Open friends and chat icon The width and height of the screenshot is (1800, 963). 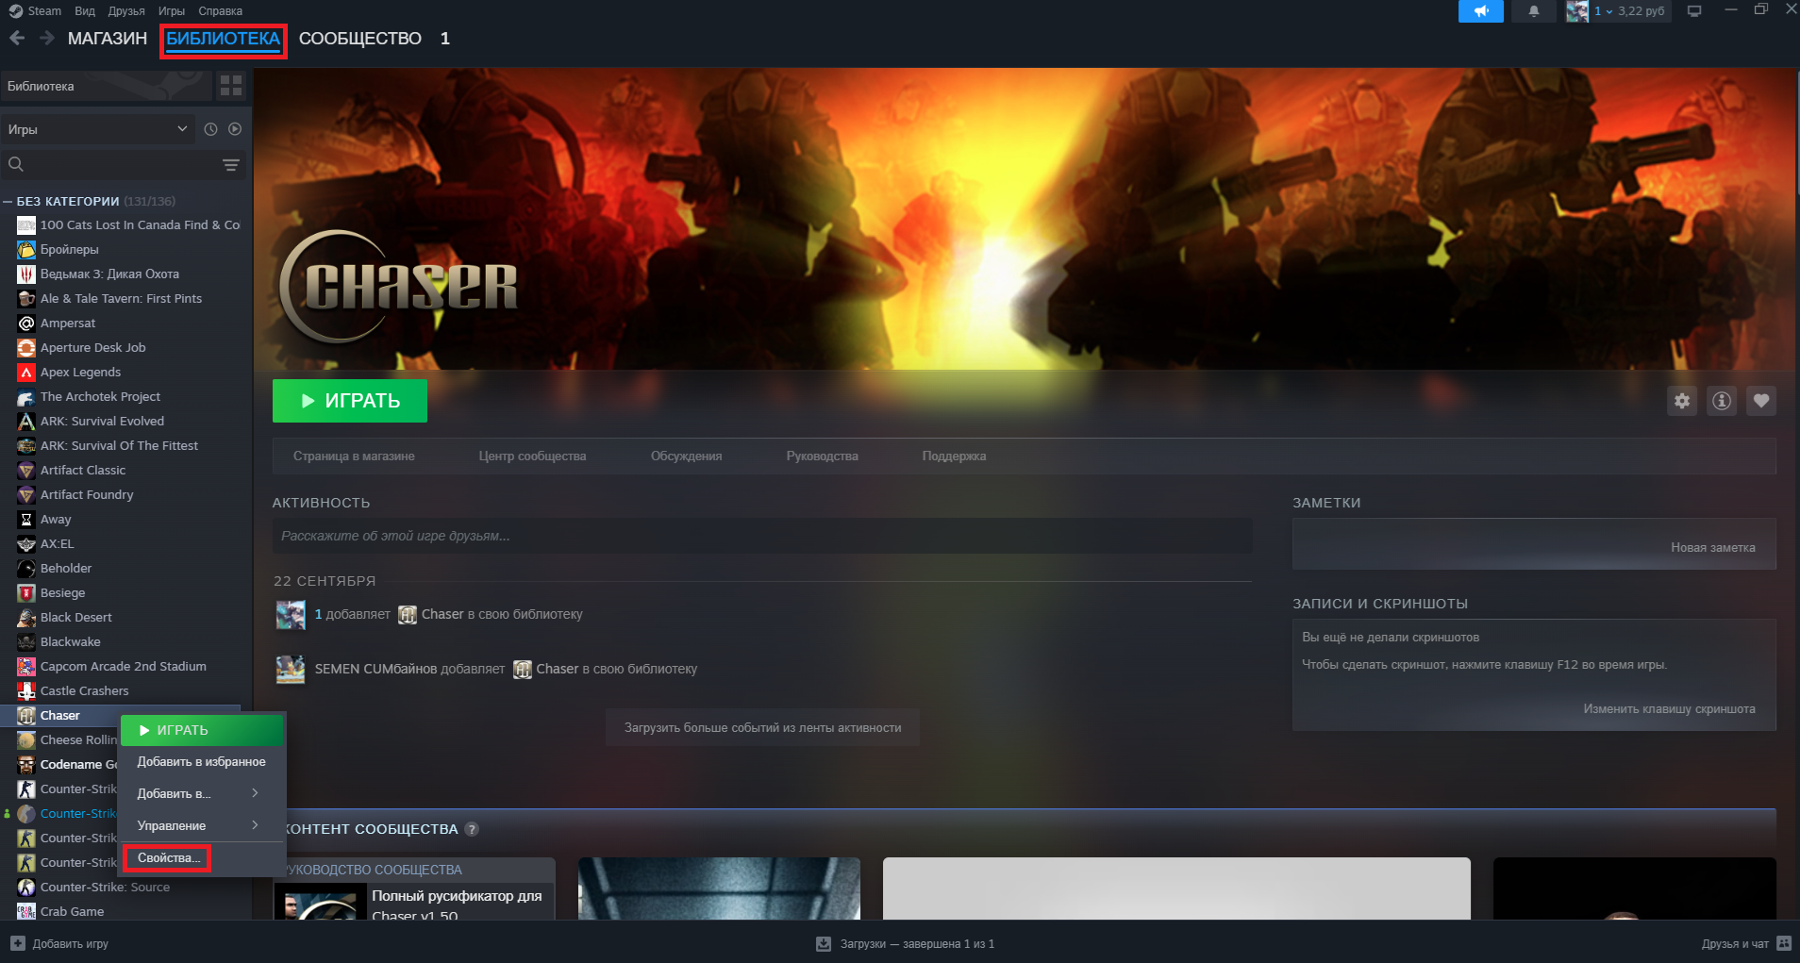click(1784, 943)
